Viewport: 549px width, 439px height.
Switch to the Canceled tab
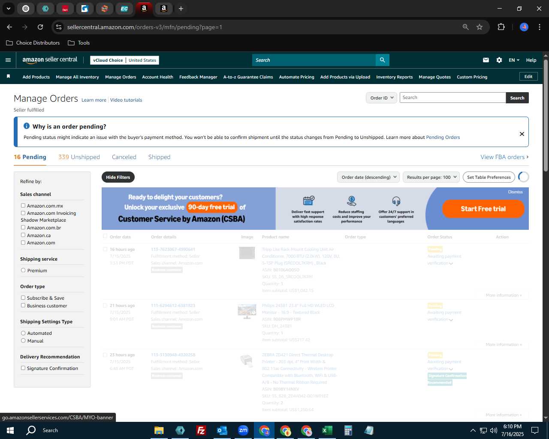point(124,157)
